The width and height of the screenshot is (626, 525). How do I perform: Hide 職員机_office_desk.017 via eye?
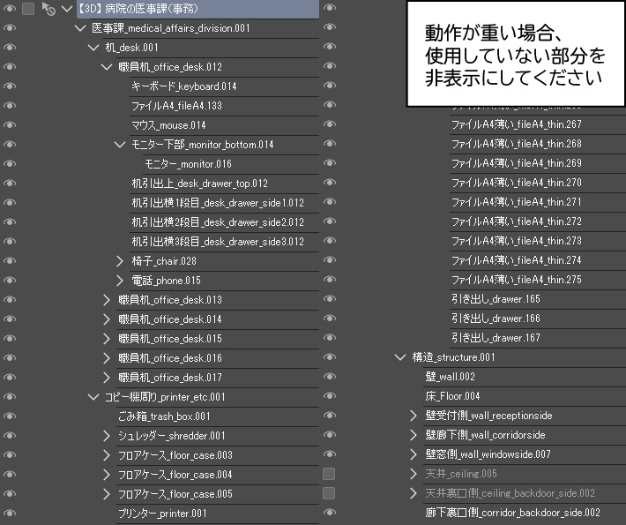point(10,377)
